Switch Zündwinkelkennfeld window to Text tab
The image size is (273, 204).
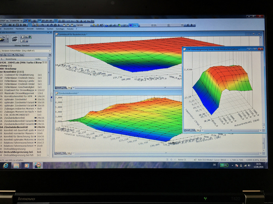click(59, 153)
